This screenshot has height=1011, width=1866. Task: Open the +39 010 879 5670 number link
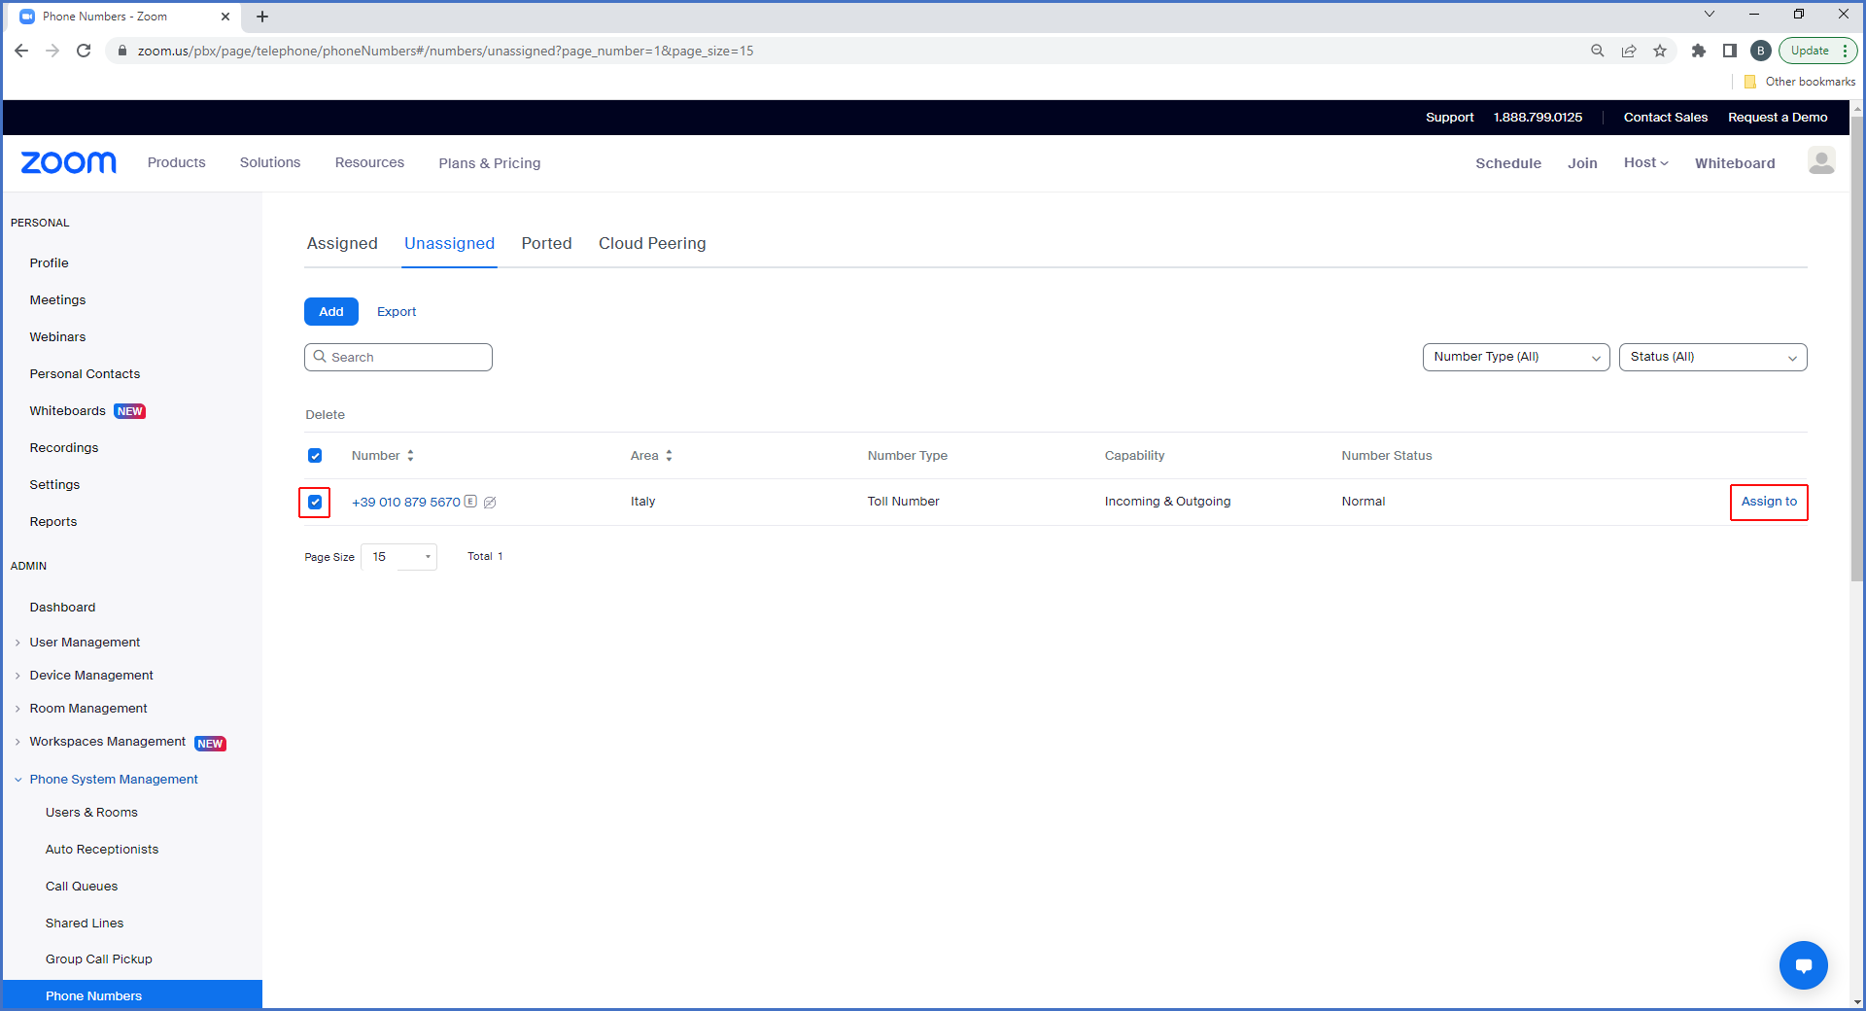pyautogui.click(x=406, y=503)
